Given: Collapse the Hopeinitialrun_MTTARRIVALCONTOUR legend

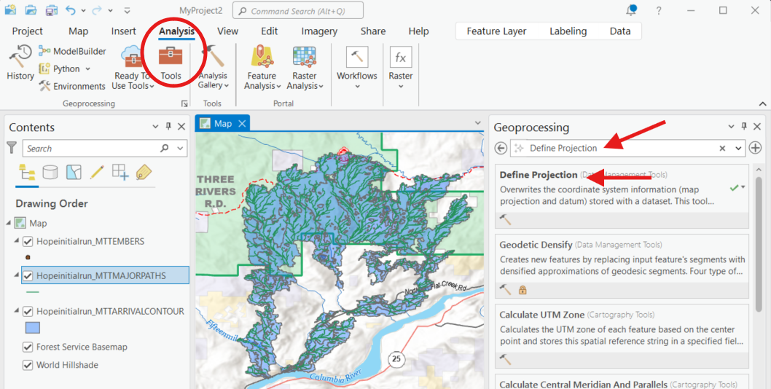Looking at the screenshot, I should tap(16, 311).
